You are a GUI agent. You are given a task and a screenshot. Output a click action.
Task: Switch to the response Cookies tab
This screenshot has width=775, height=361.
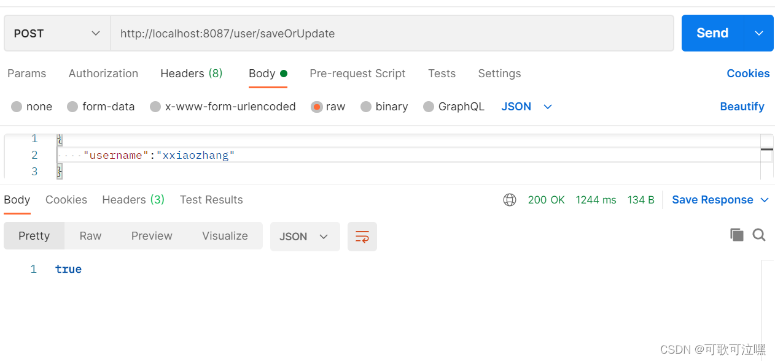click(x=66, y=200)
